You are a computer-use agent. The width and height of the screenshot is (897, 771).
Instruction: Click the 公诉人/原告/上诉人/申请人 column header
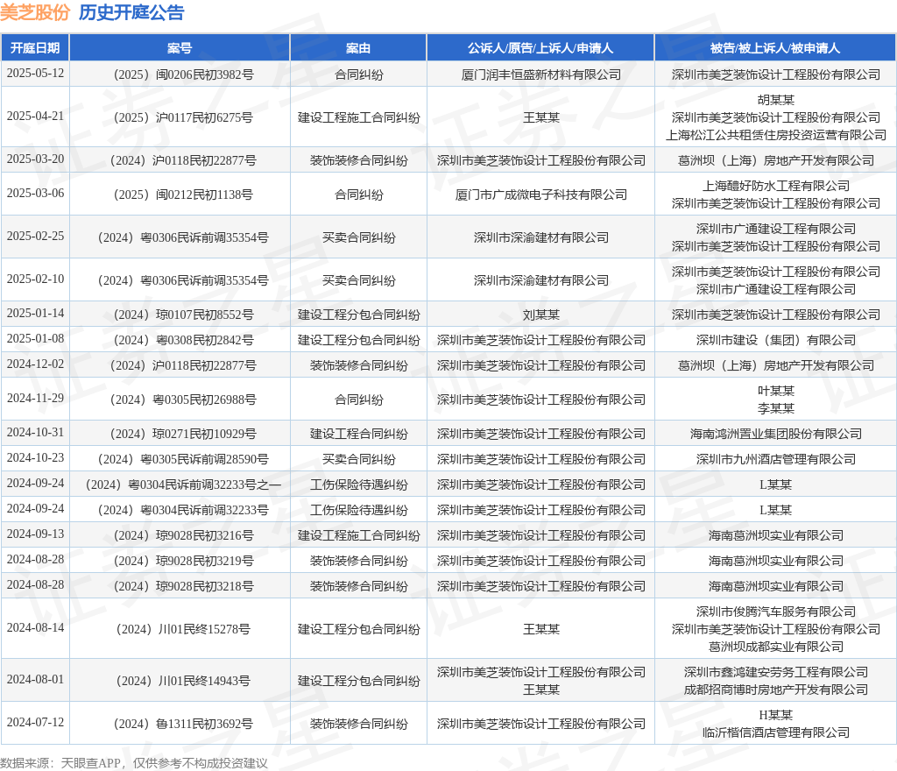(540, 48)
